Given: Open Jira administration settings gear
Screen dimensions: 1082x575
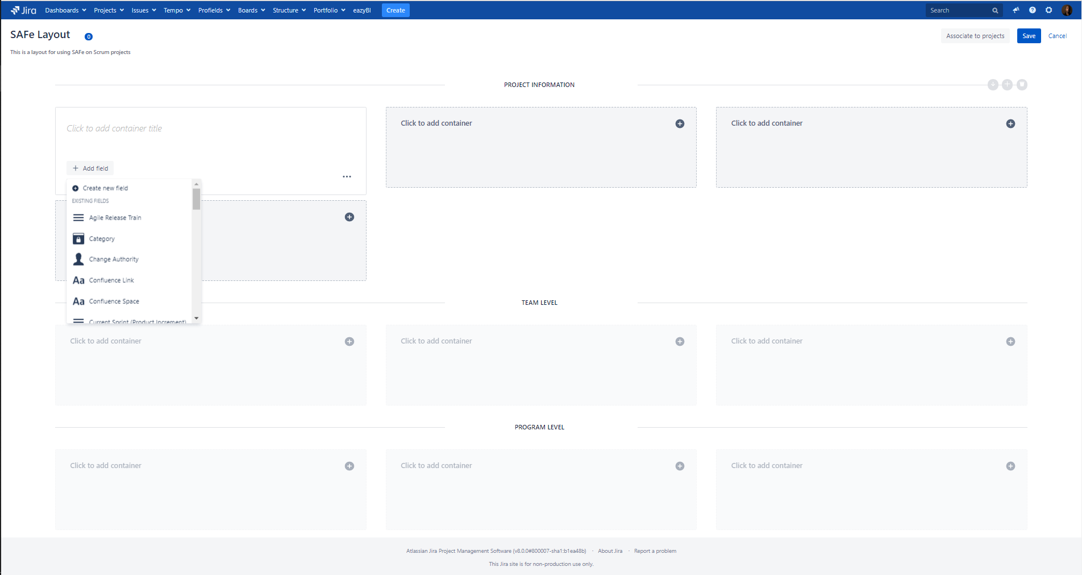Looking at the screenshot, I should pos(1048,10).
